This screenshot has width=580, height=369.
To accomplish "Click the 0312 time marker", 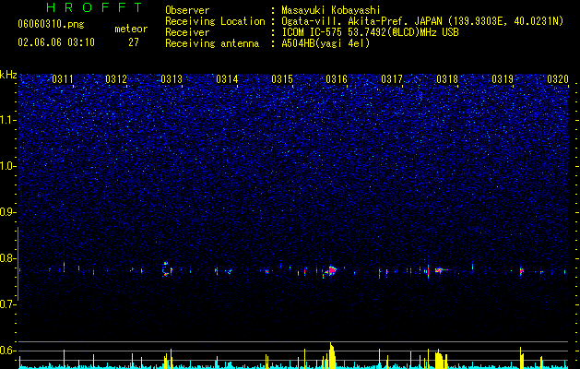I will click(116, 79).
